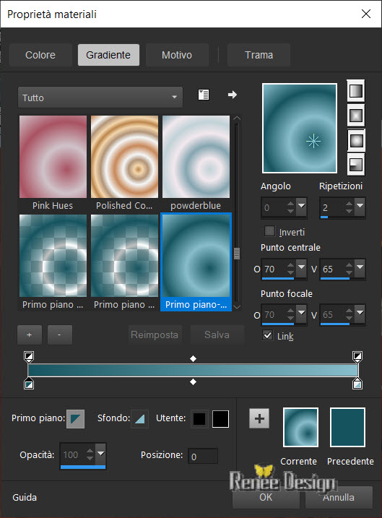This screenshot has height=518, width=382.
Task: Open the Ripetizioni value dropdown arrow
Action: [360, 206]
